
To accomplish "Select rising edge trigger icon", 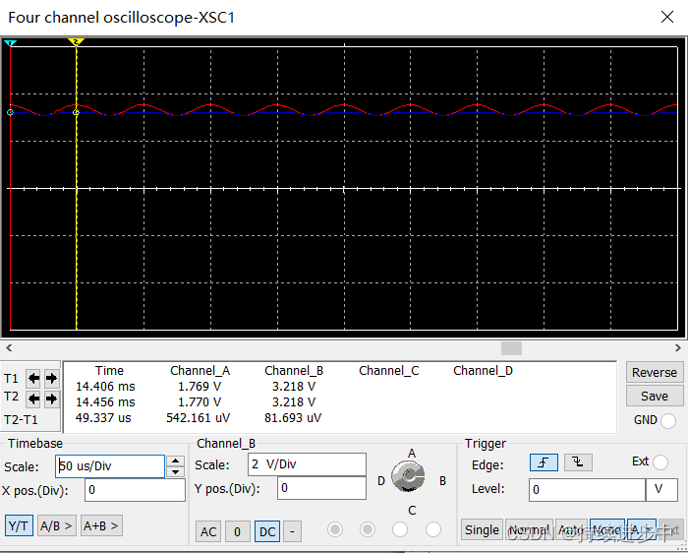I will [544, 462].
